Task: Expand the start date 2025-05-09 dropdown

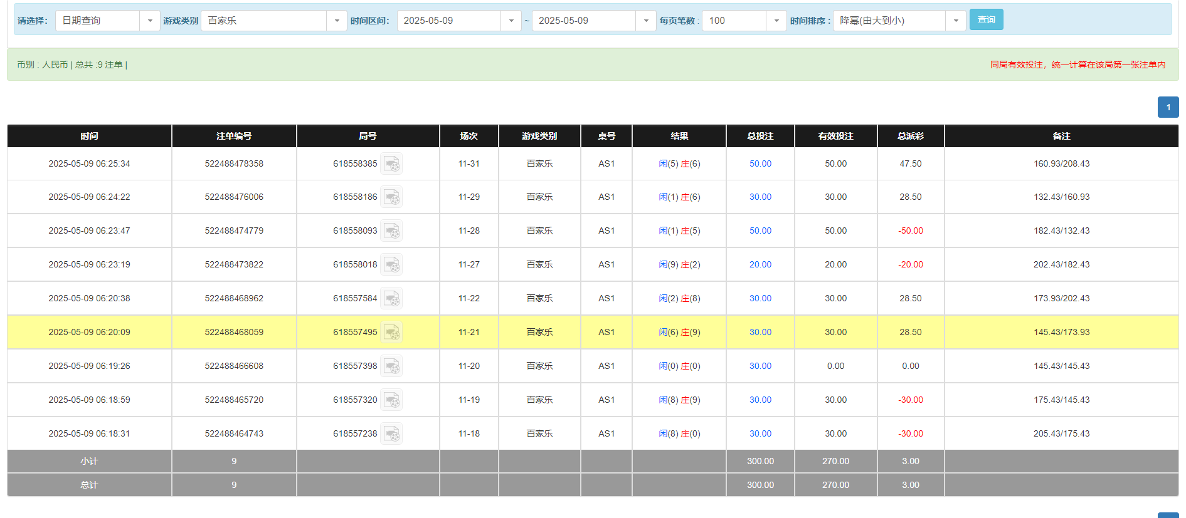Action: [511, 21]
